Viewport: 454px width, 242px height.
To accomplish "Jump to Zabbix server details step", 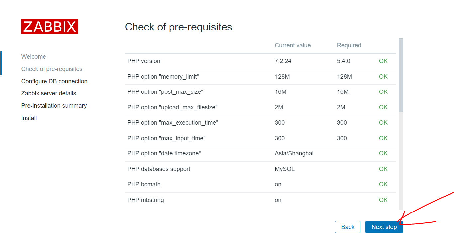I will click(48, 93).
